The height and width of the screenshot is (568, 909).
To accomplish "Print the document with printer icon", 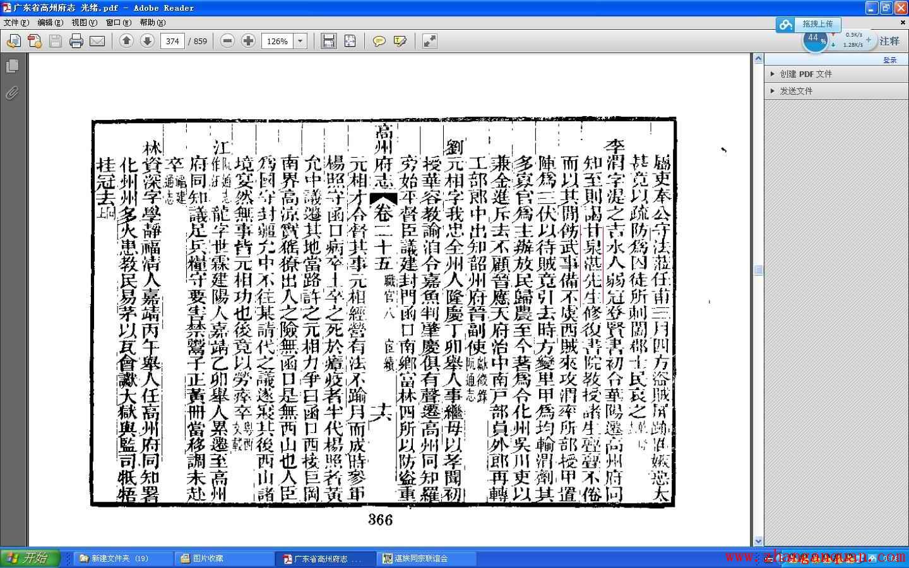I will click(76, 41).
